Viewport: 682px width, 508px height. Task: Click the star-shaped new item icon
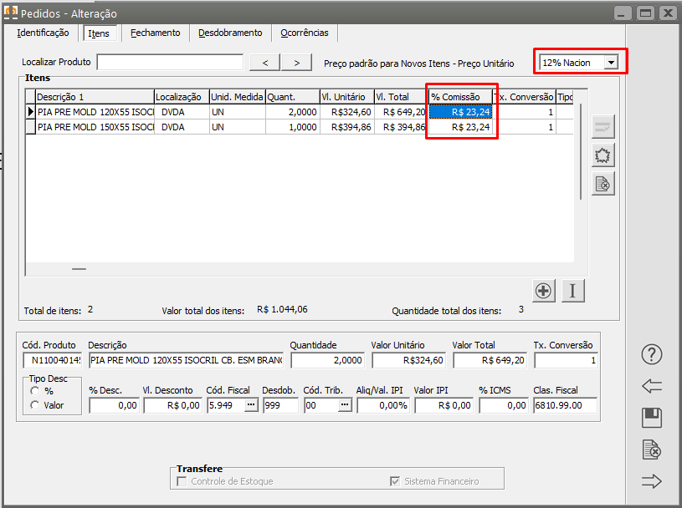tap(603, 155)
